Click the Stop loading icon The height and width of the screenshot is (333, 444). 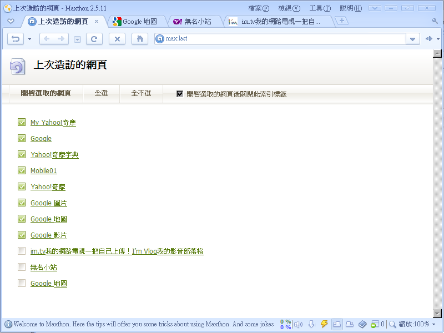[x=117, y=39]
